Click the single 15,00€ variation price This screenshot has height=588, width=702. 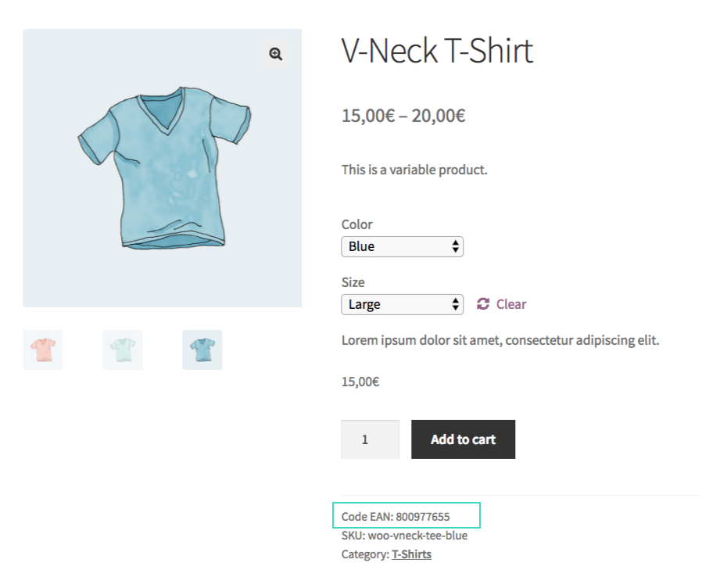coord(360,382)
